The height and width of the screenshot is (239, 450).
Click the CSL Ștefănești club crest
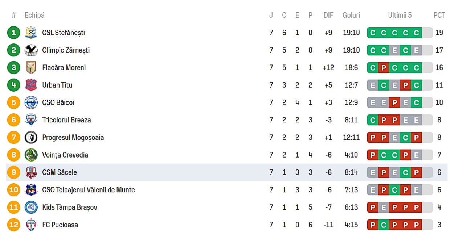click(31, 33)
